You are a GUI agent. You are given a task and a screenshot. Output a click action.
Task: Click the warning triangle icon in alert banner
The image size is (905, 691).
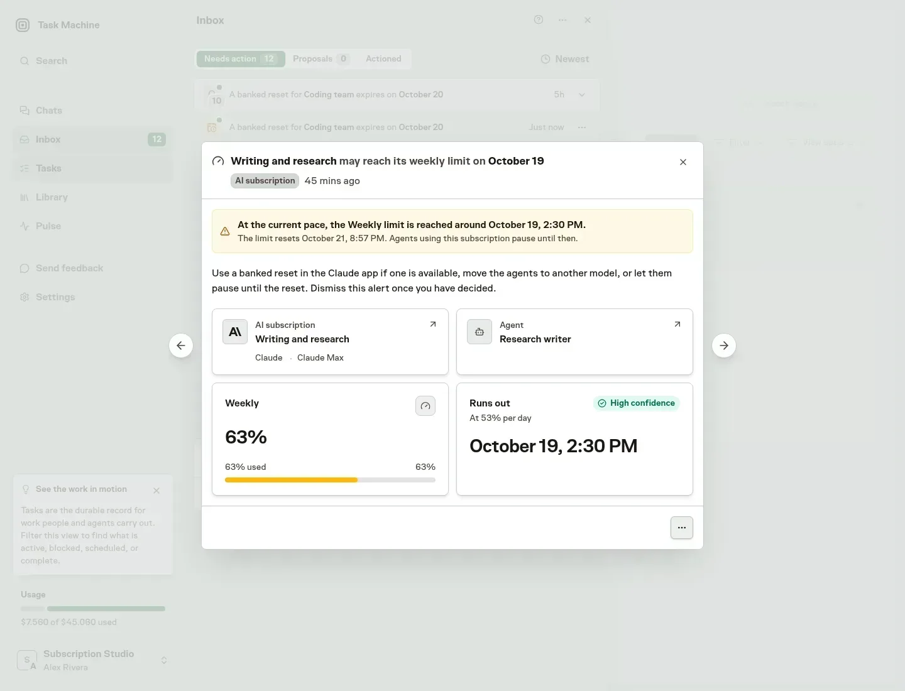(x=225, y=231)
